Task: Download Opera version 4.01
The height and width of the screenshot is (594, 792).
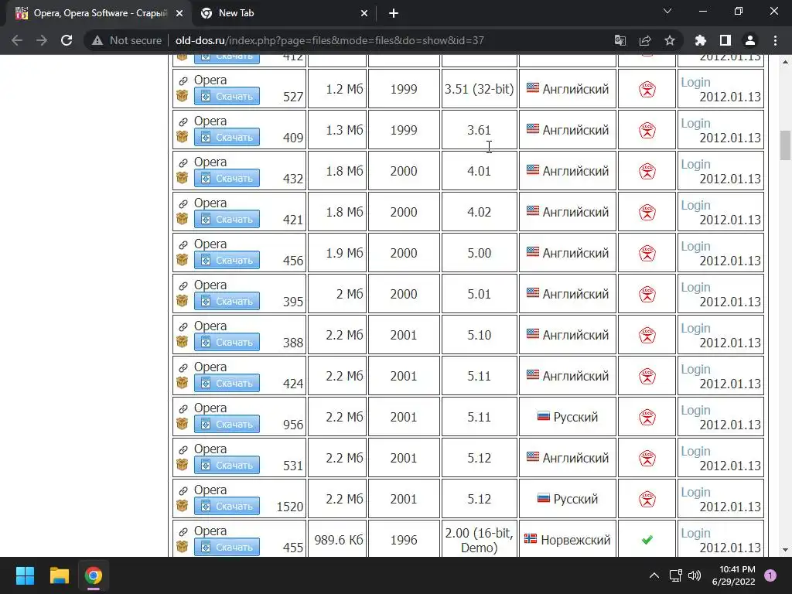Action: click(227, 178)
